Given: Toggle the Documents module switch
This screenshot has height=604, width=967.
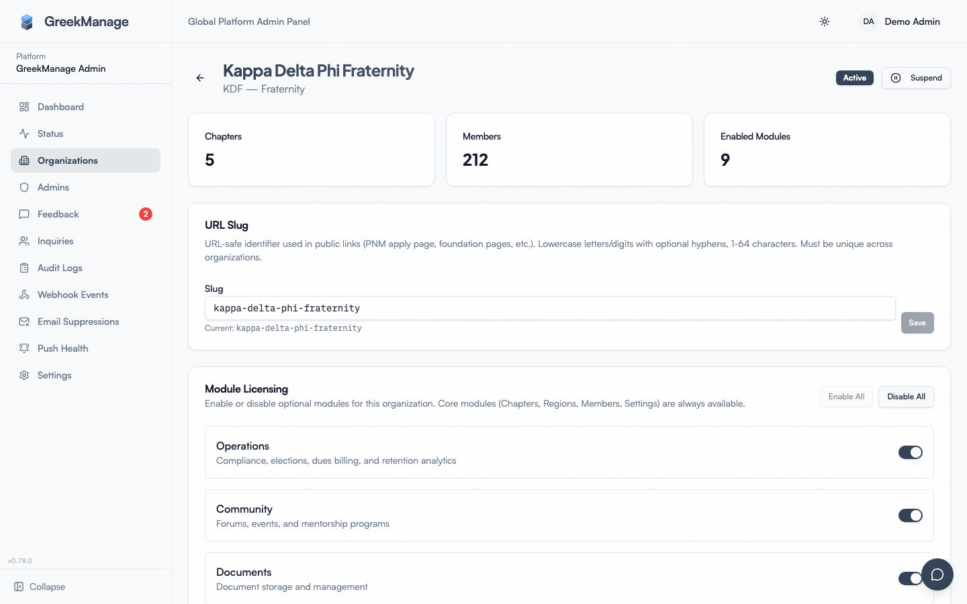Looking at the screenshot, I should (x=910, y=578).
